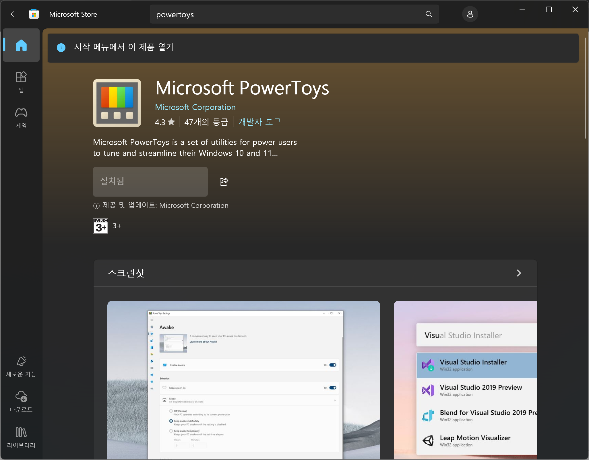Click inside the powertoys search field
Viewport: 589px width, 460px height.
pyautogui.click(x=287, y=14)
